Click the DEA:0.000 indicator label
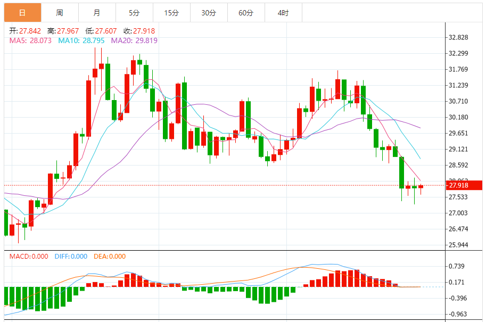The height and width of the screenshot is (322, 486). [x=110, y=257]
